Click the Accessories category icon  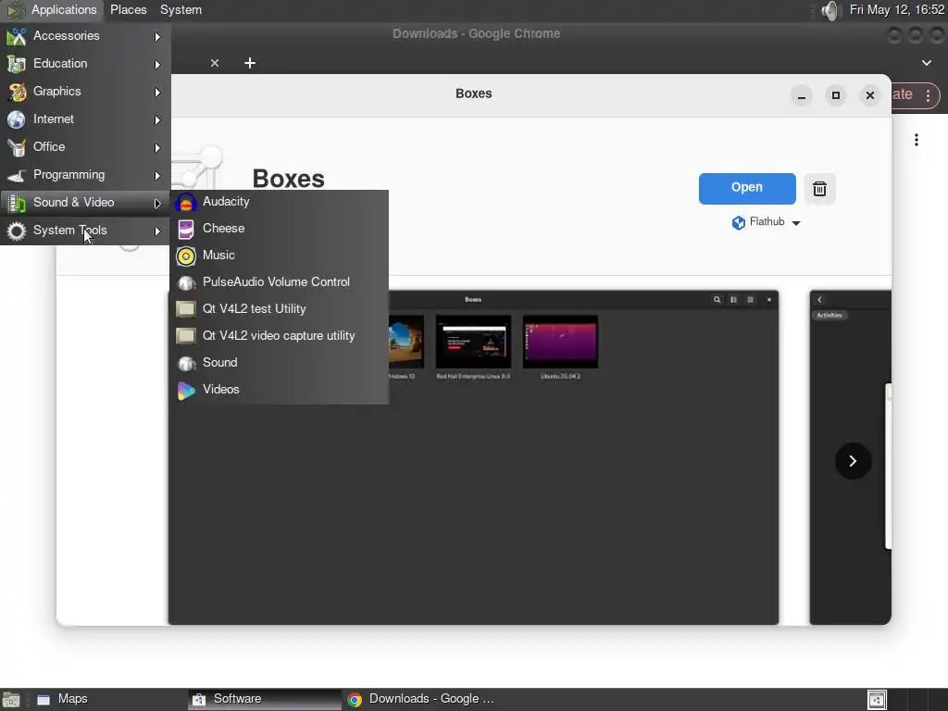tap(17, 37)
